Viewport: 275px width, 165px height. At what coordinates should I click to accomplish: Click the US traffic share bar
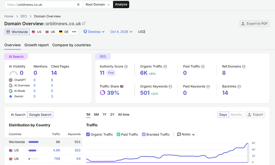34,151
